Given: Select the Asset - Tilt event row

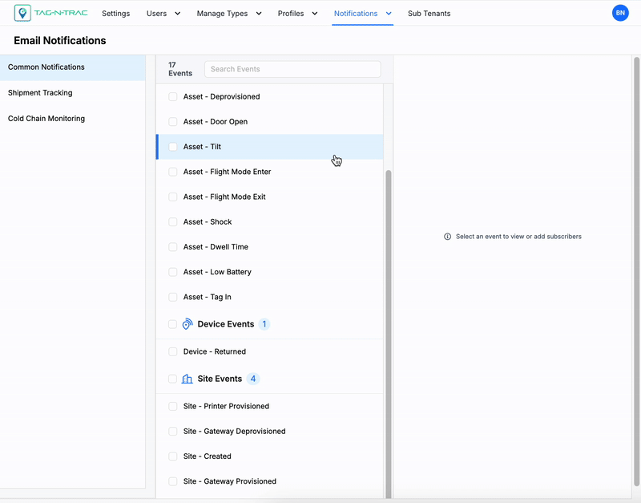Looking at the screenshot, I should 270,147.
